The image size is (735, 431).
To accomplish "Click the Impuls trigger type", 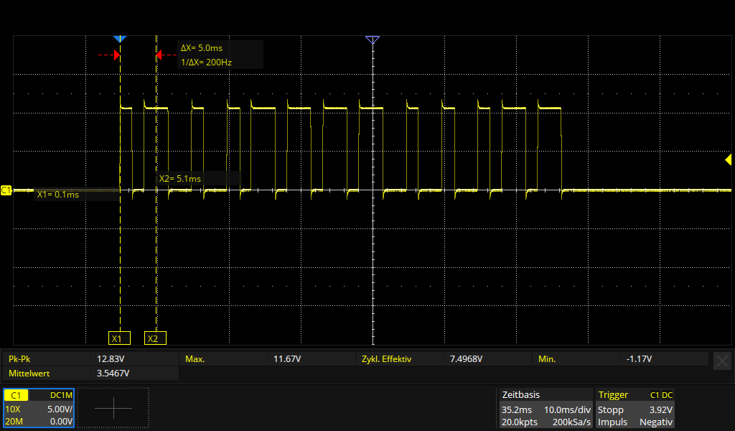I will click(x=612, y=422).
